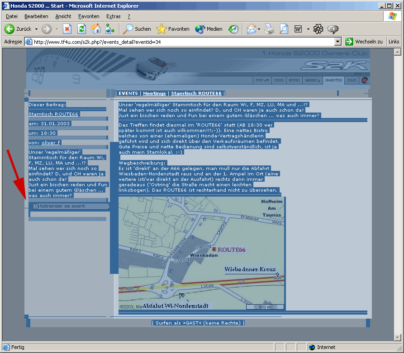This screenshot has width=404, height=353.
Task: Open the Extras menu
Action: point(113,16)
